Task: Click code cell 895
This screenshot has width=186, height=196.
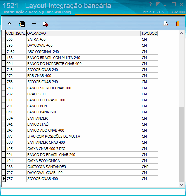Action: [16, 45]
